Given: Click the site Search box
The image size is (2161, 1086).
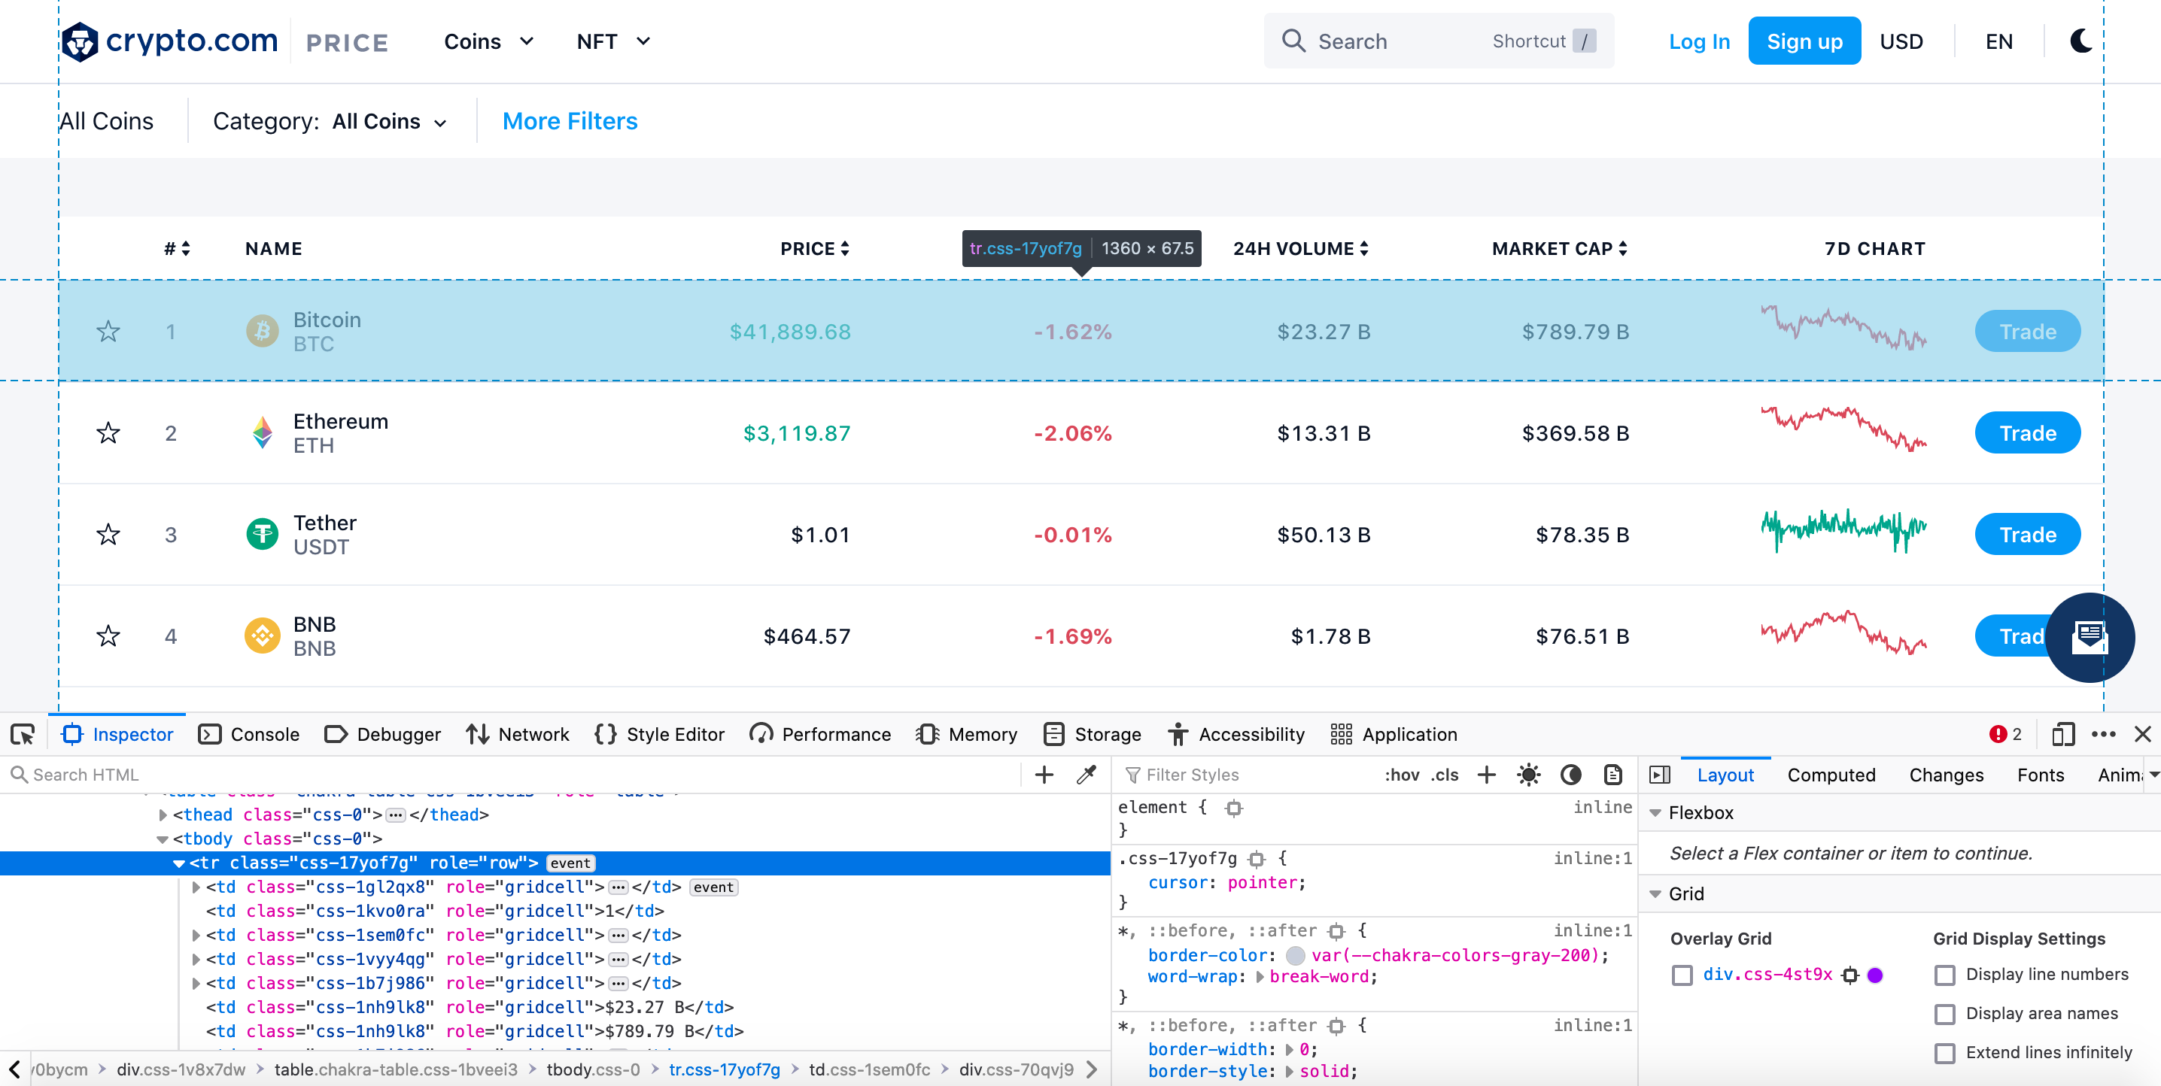Looking at the screenshot, I should tap(1439, 41).
